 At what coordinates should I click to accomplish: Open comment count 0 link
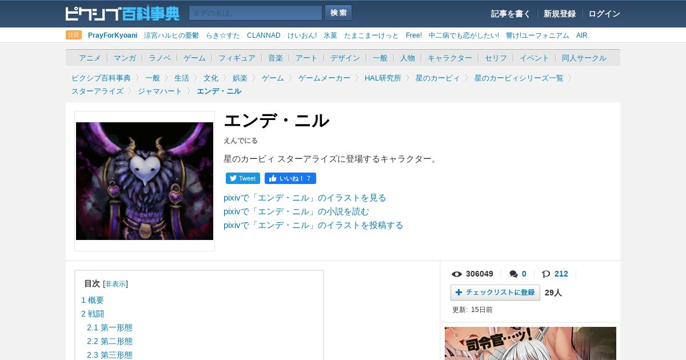[524, 274]
